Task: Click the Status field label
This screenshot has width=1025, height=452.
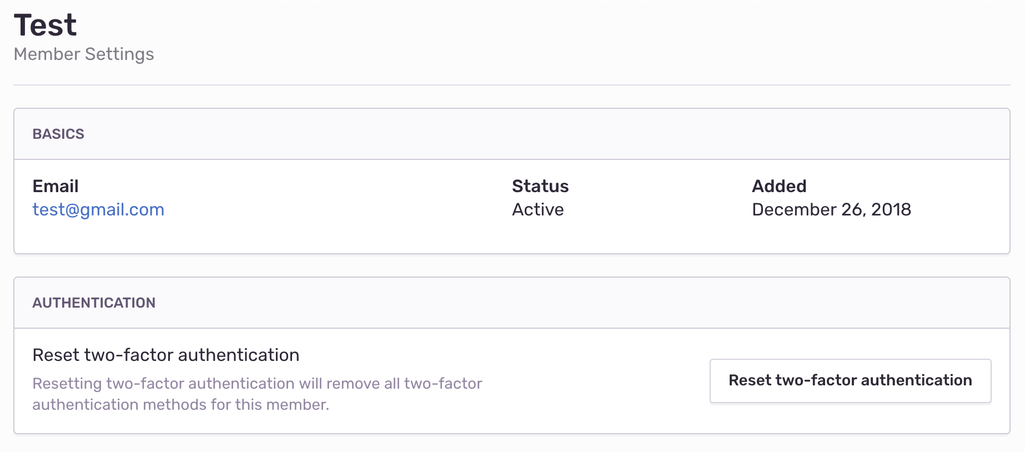Action: click(540, 186)
